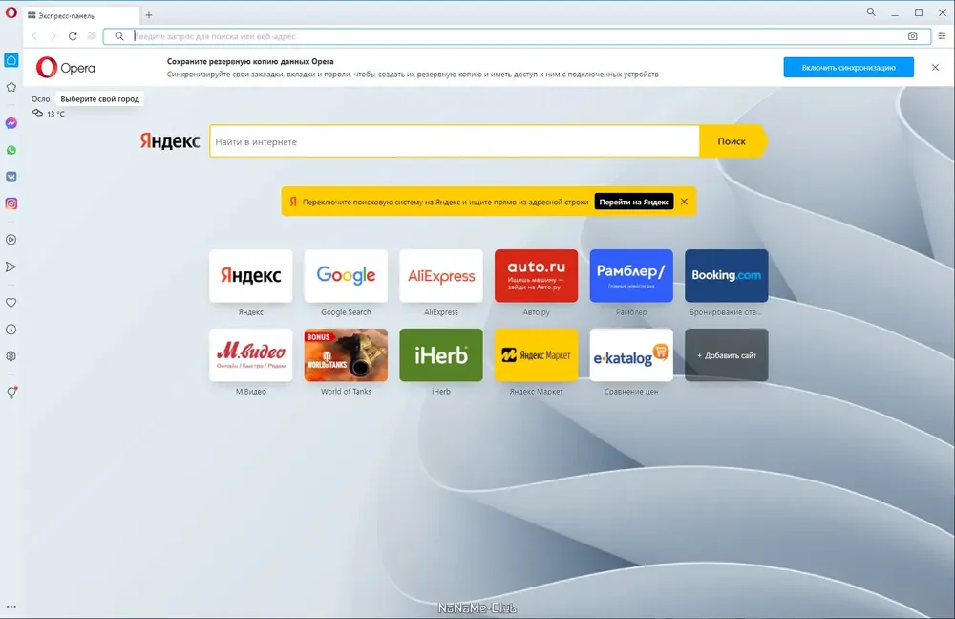
Task: Click the heart bookmarks icon in sidebar
Action: 11,303
